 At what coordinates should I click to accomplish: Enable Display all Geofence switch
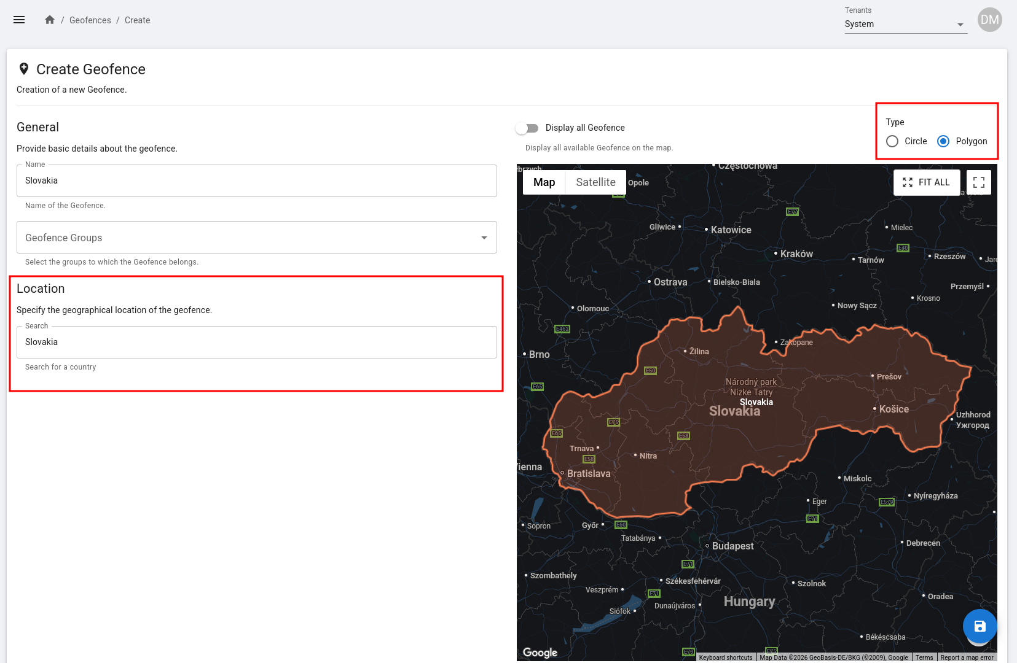(527, 128)
